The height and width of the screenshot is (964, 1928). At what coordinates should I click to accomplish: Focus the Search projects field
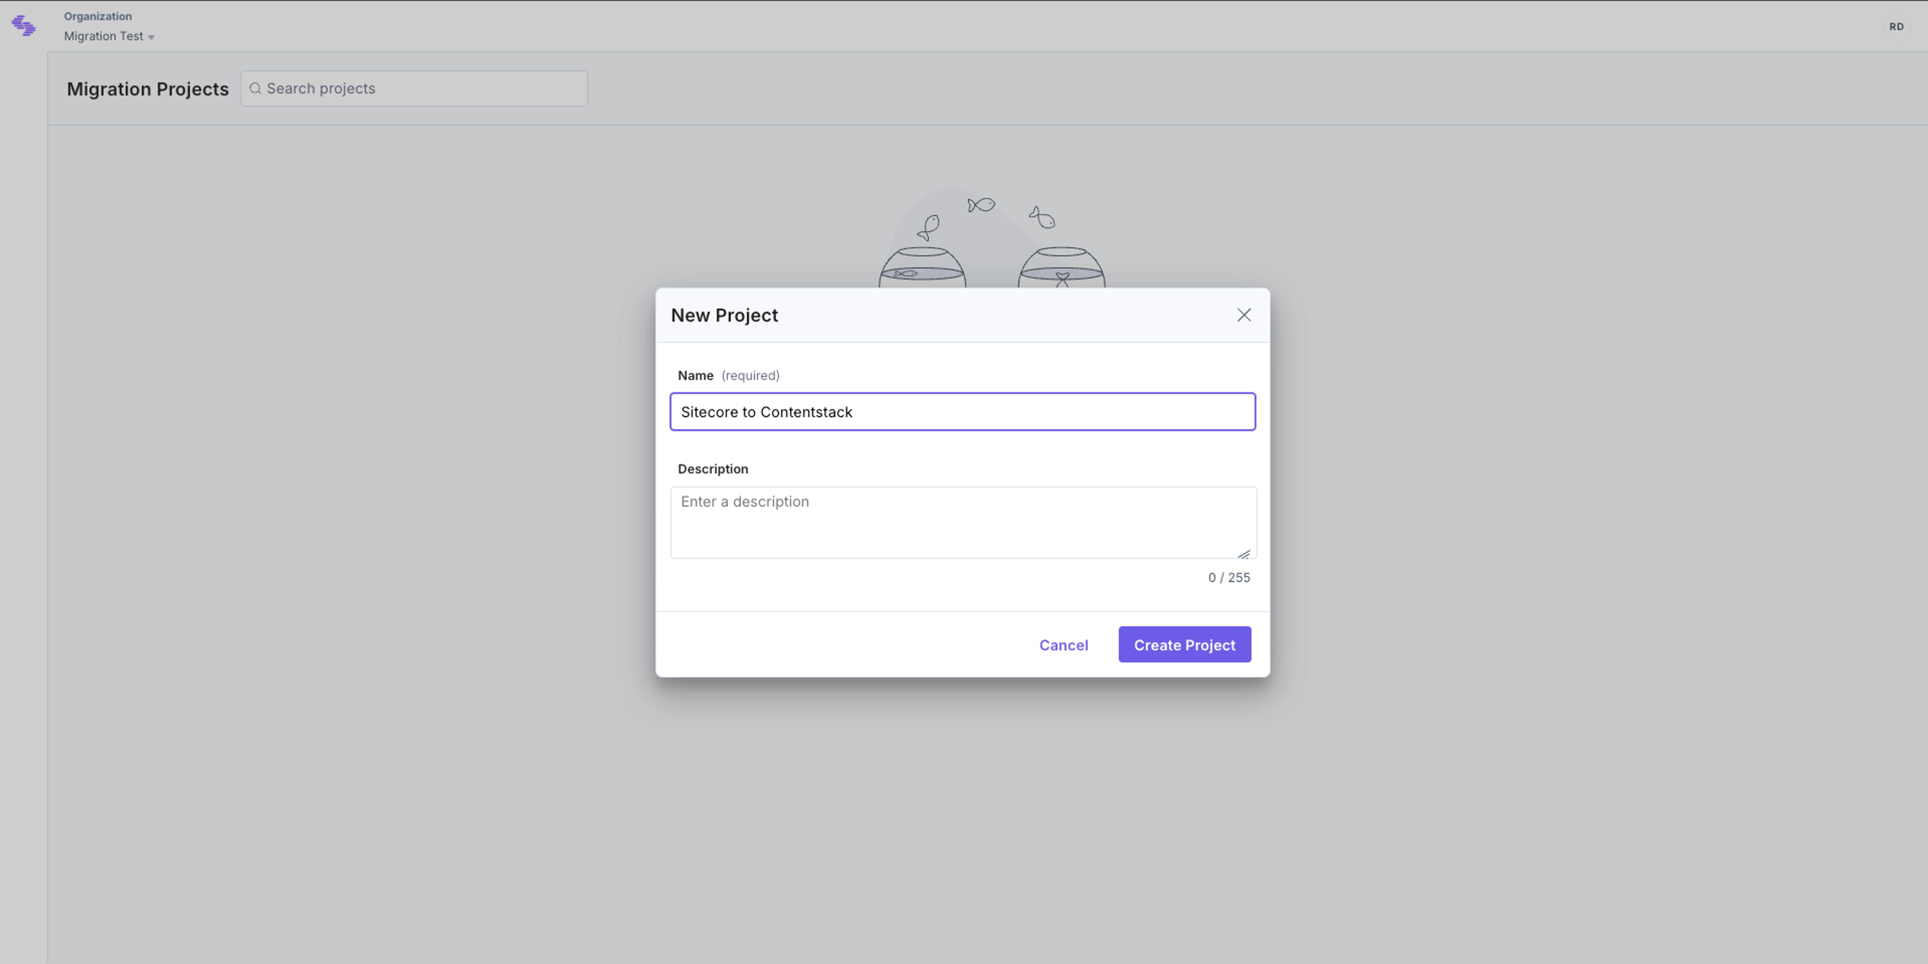pos(414,88)
